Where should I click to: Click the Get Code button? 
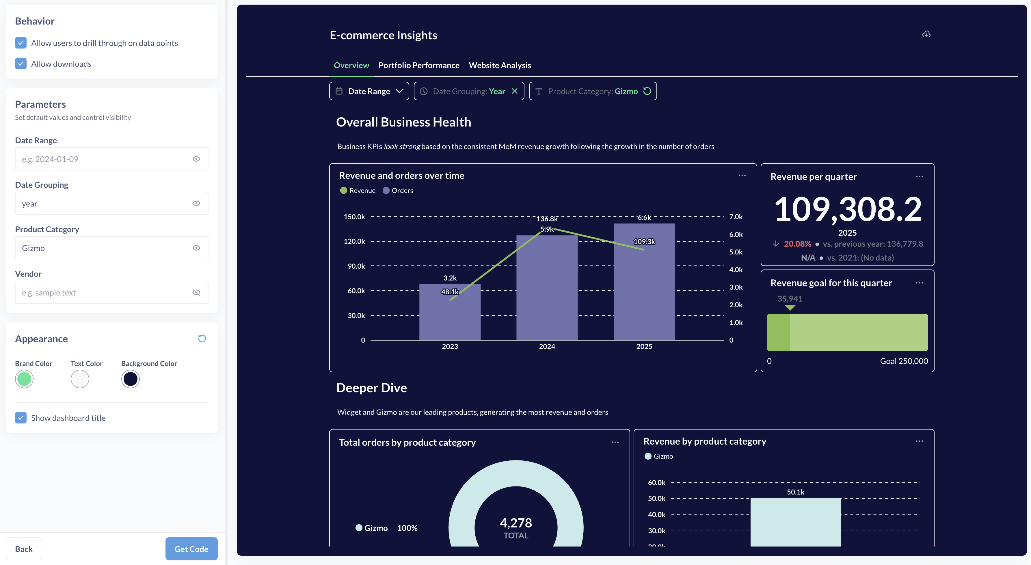191,549
